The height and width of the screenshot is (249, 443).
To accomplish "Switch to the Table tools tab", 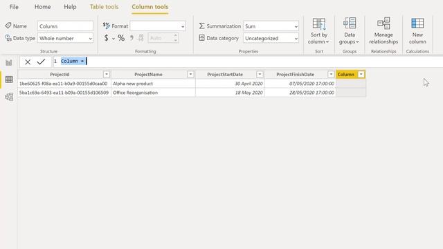I will (105, 7).
